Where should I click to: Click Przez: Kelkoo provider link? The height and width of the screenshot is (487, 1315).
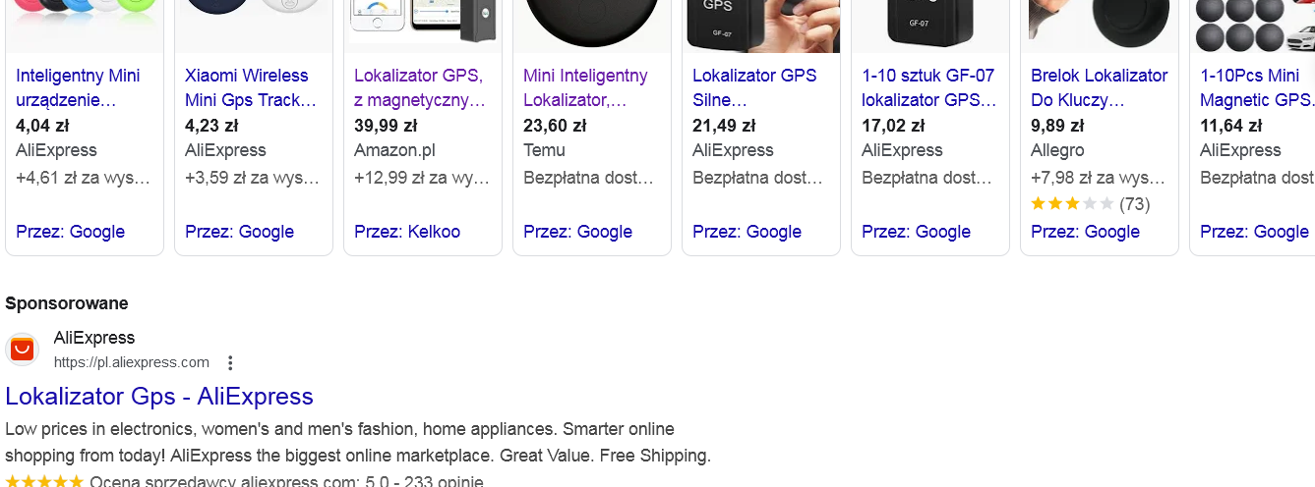407,232
